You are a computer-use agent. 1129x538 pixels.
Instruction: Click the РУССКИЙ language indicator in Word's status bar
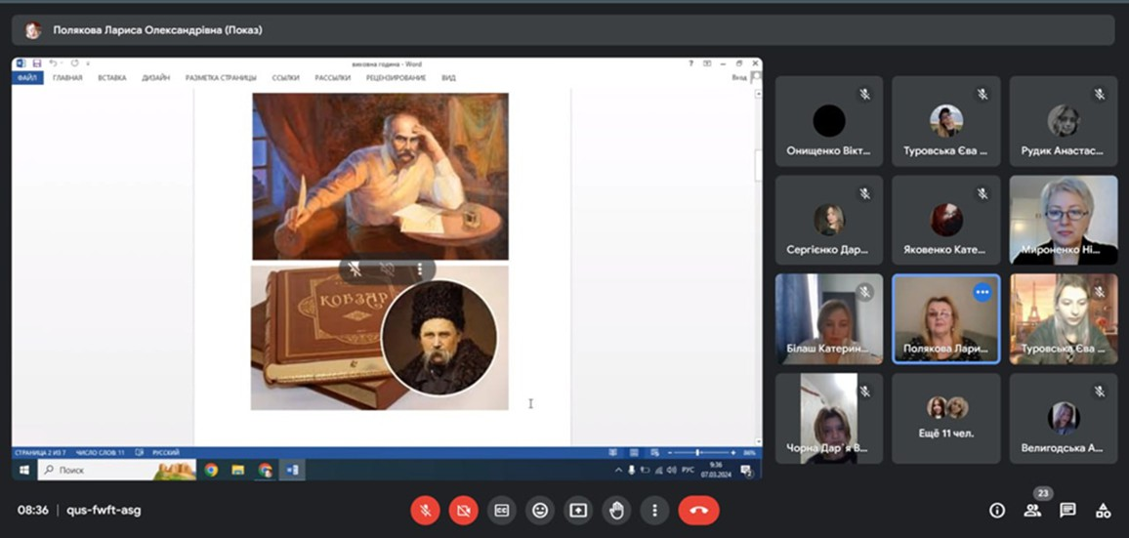tap(166, 453)
